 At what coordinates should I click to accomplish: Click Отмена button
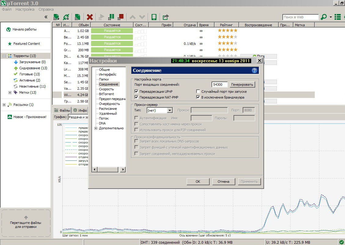click(x=224, y=182)
